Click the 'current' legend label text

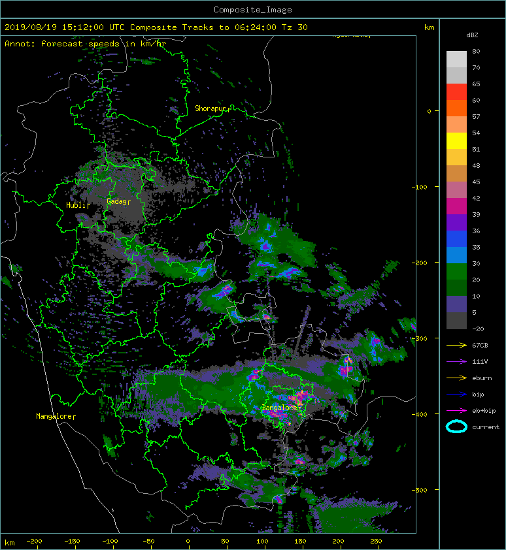pos(486,427)
